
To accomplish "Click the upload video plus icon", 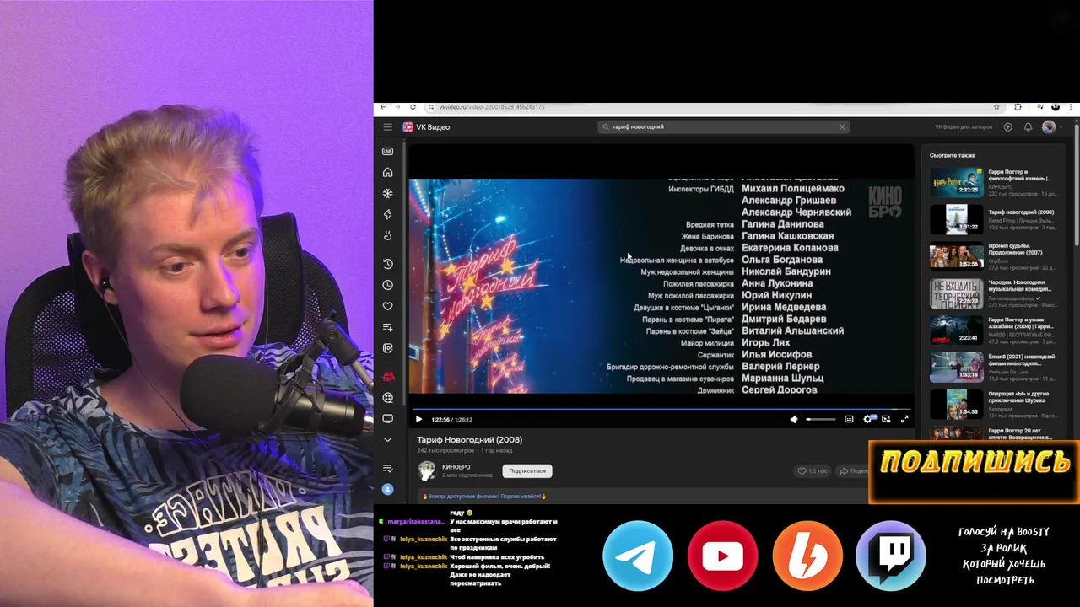I will tap(1007, 127).
